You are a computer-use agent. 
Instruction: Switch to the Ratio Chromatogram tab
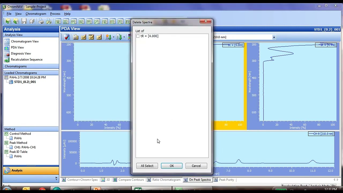164,180
